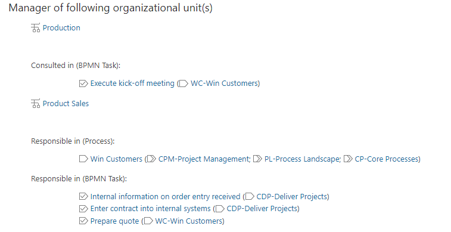This screenshot has height=232, width=451.
Task: Follow the PL-Process Landscape link
Action: [x=302, y=159]
